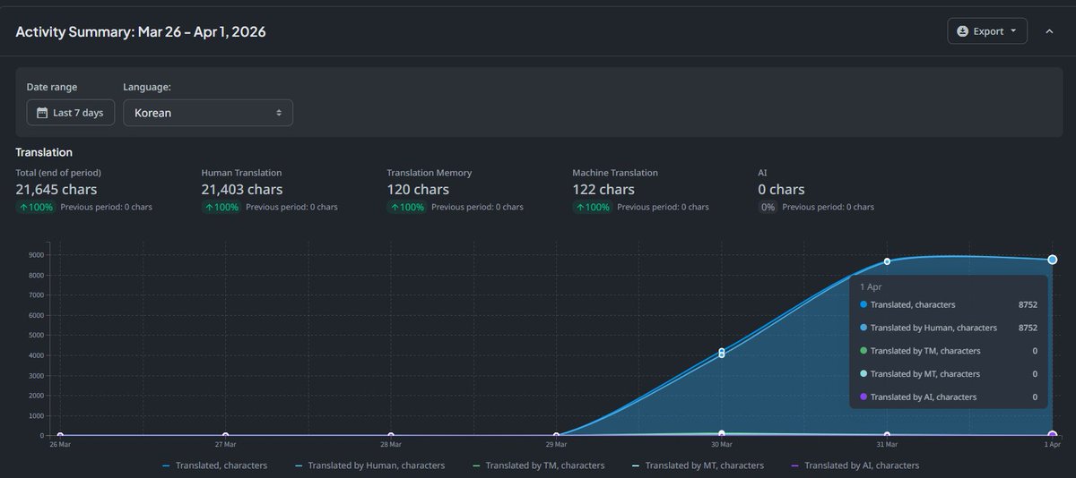Click the 29 Mar data point on baseline
The width and height of the screenshot is (1076, 478).
click(x=556, y=436)
